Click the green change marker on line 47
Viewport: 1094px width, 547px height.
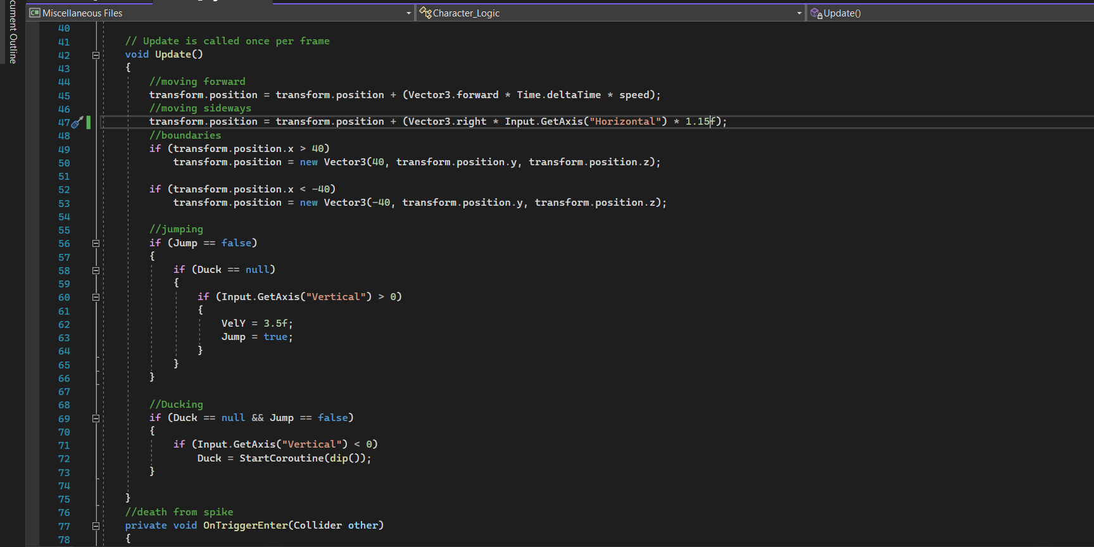[x=89, y=122]
